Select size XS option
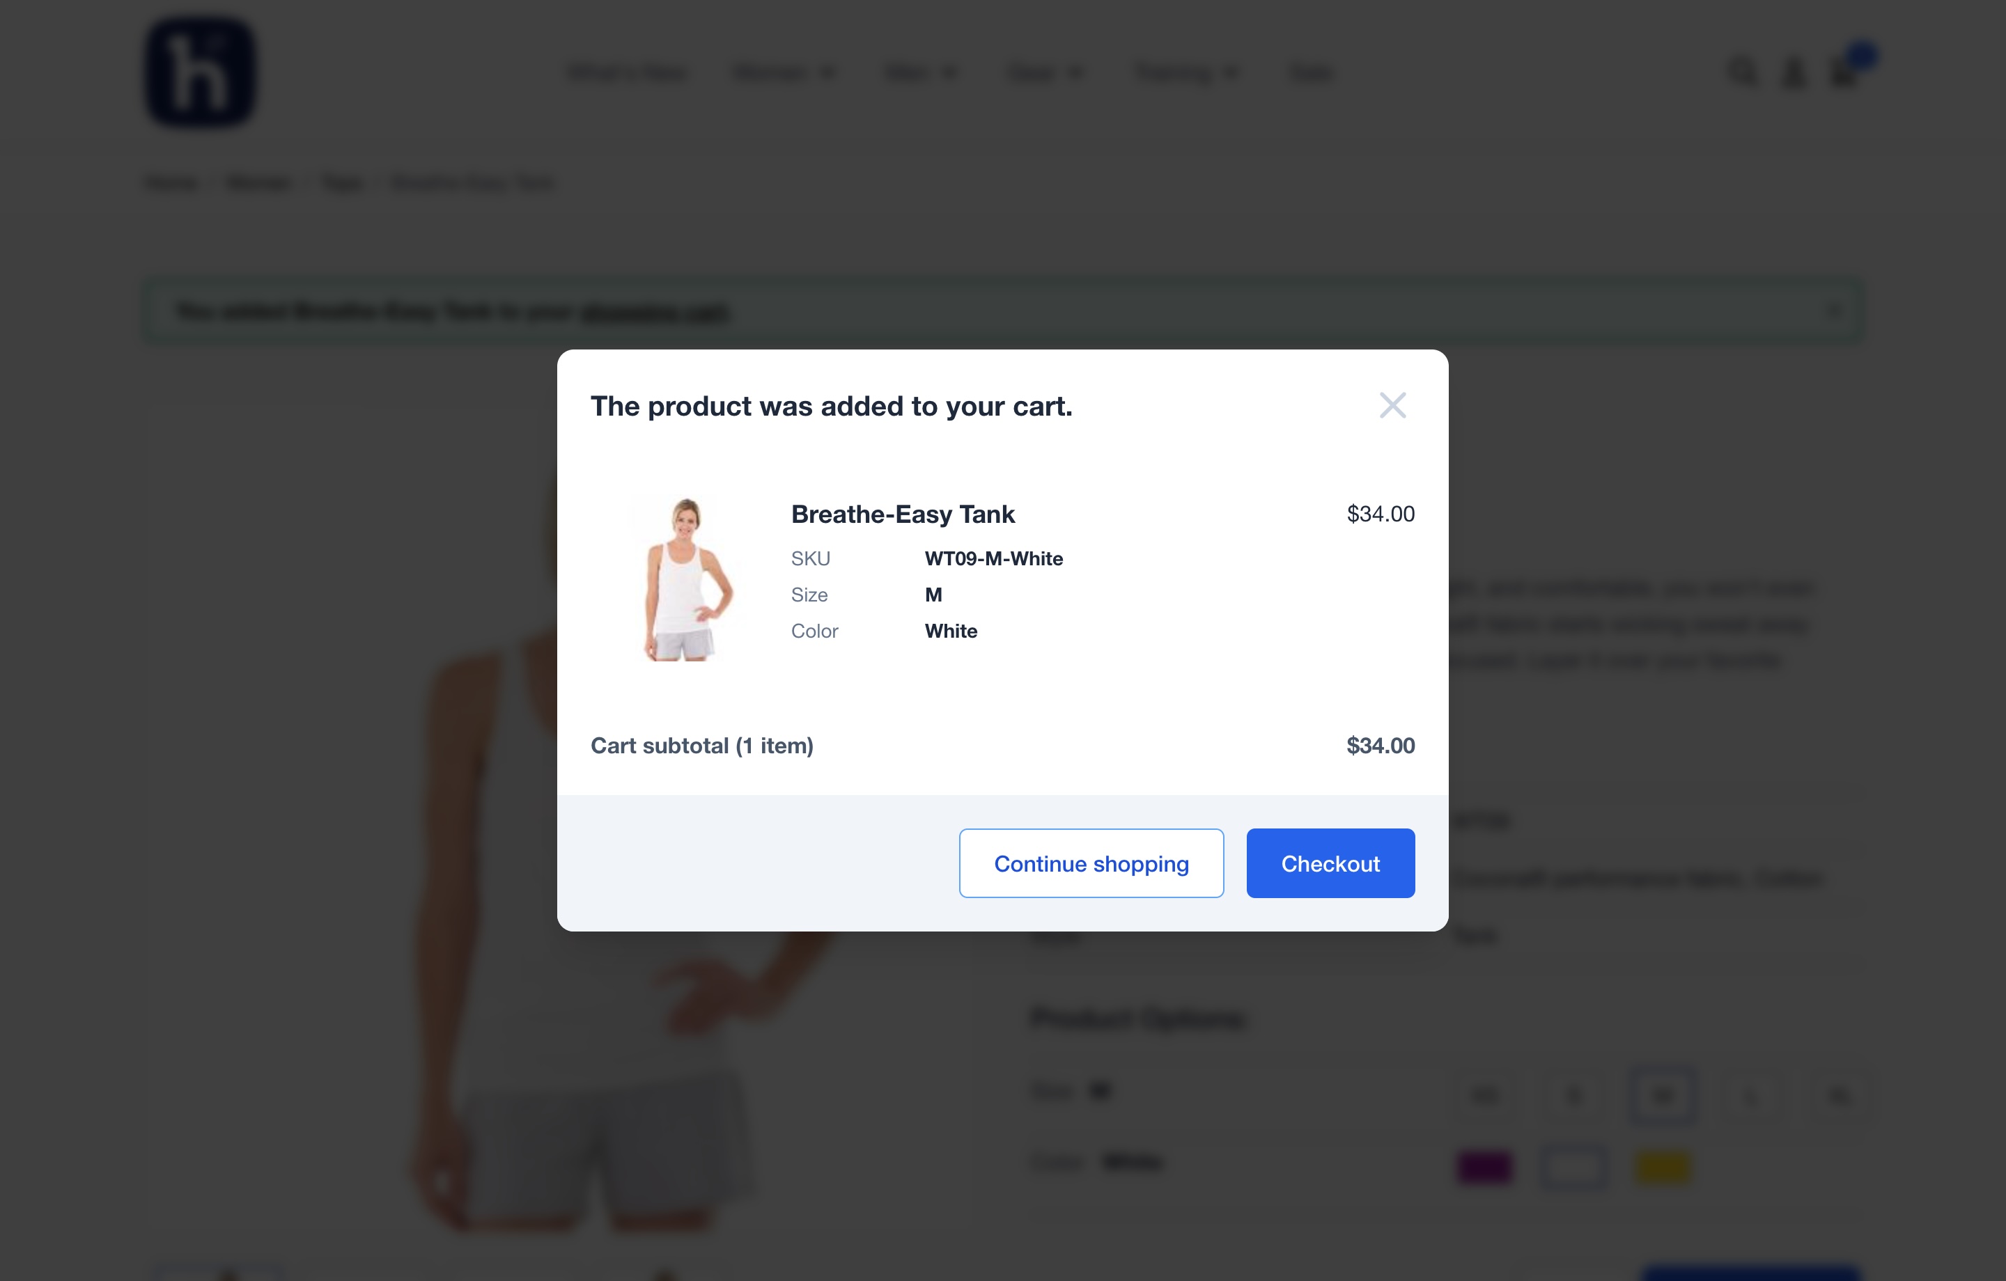2006x1281 pixels. [1485, 1095]
